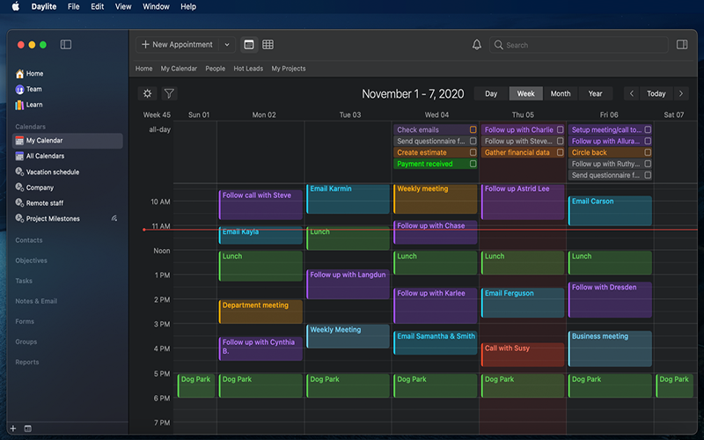The height and width of the screenshot is (440, 704).
Task: Check off the Create estimate task
Action: pyautogui.click(x=473, y=152)
